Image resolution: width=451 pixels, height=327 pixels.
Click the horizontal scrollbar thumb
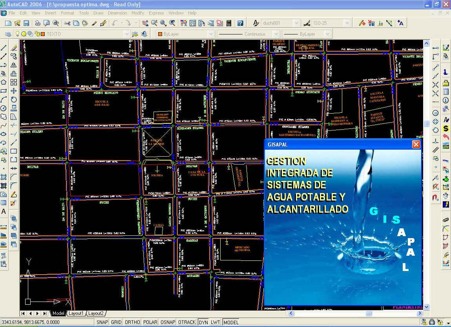[x=369, y=313]
